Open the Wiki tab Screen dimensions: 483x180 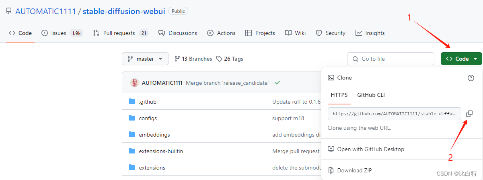296,33
